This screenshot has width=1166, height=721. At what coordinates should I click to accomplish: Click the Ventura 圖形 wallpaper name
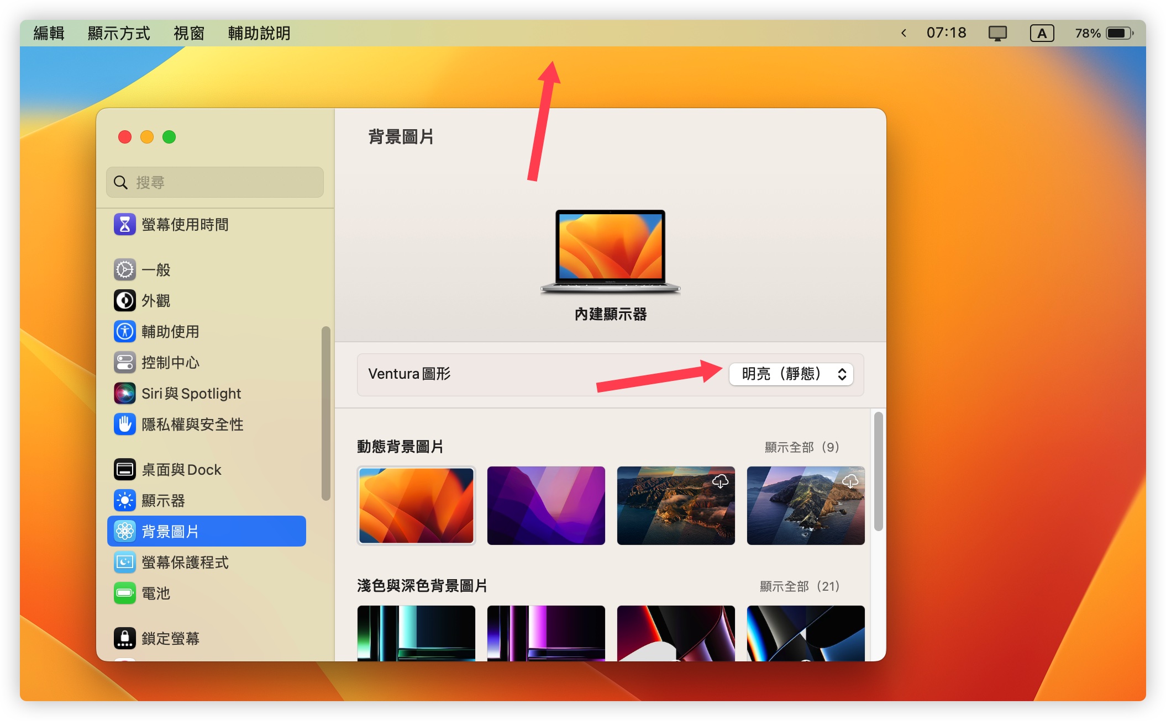pos(409,374)
